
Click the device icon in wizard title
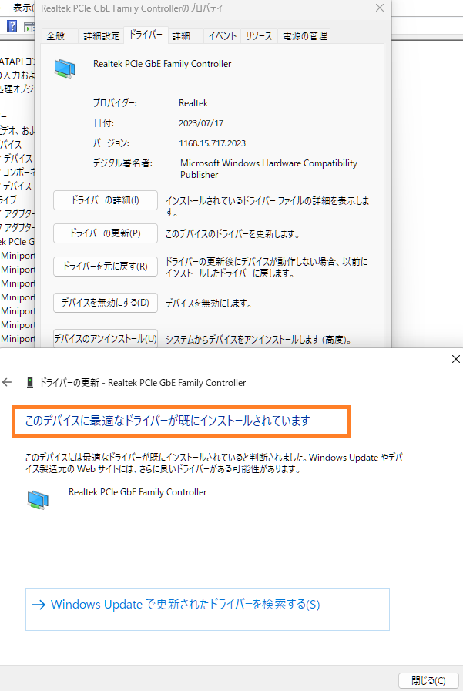pos(30,383)
